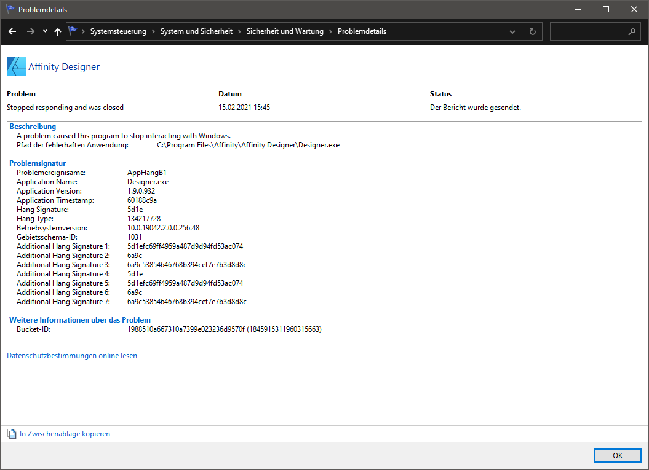Click the Application Timestamp label
Image resolution: width=649 pixels, height=470 pixels.
[x=55, y=200]
